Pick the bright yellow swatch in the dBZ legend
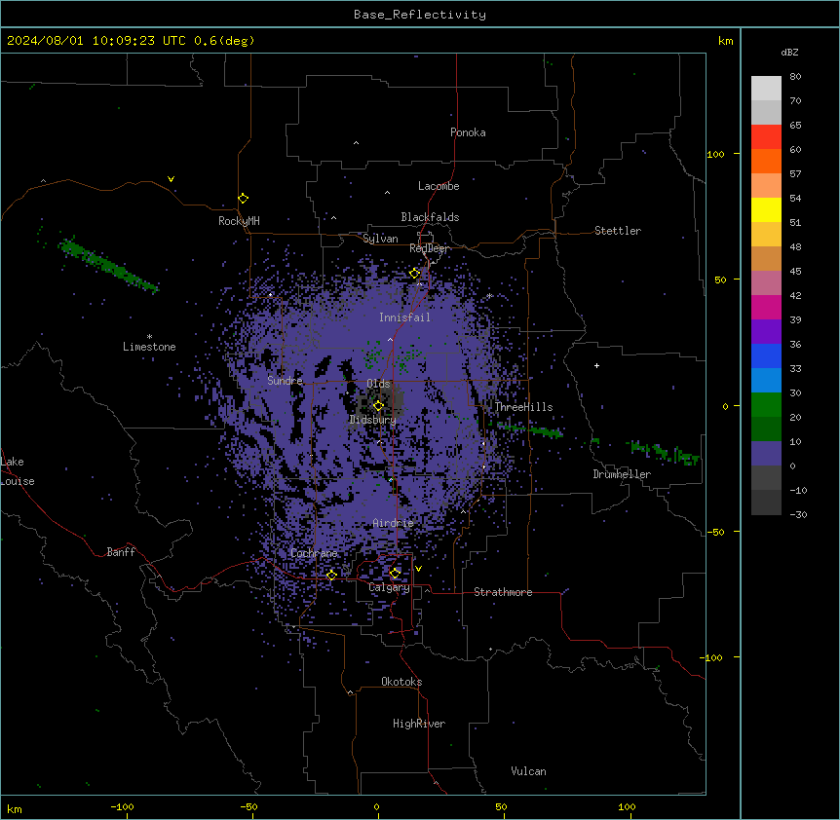Viewport: 840px width, 820px height. (766, 209)
